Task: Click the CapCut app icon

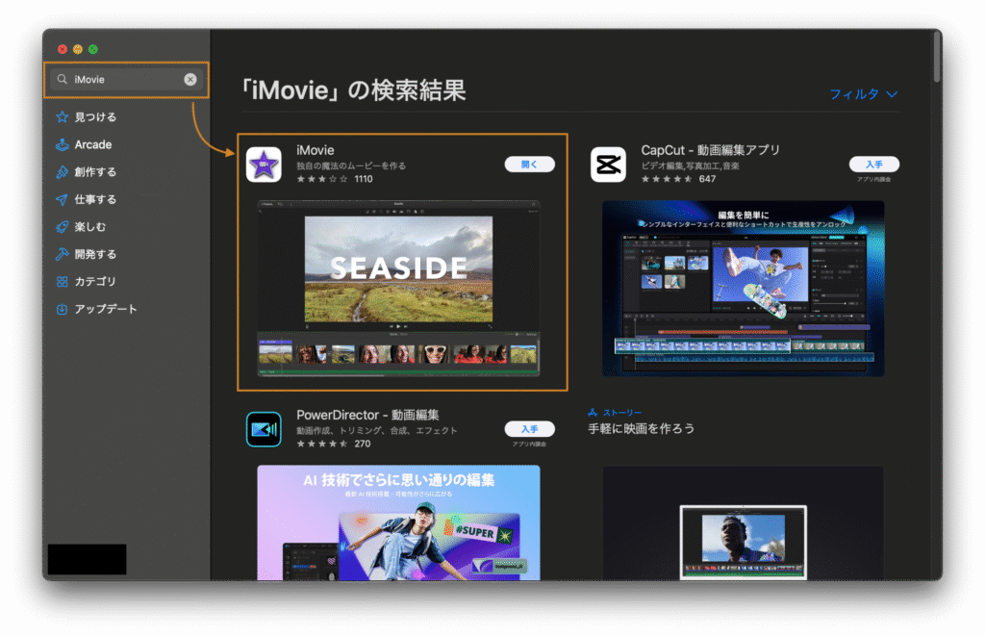Action: [x=608, y=165]
